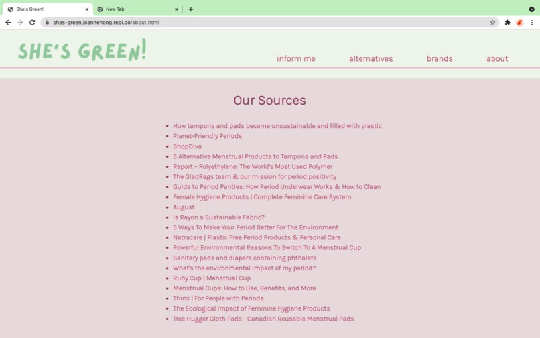This screenshot has width=540, height=338.
Task: Click the dark circular profile indicator icon
Action: (531, 9)
